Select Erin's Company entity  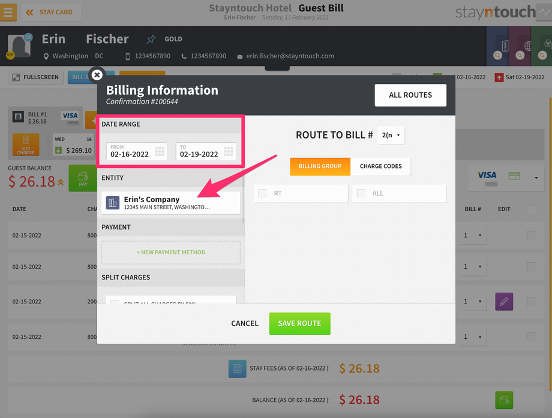(x=171, y=203)
